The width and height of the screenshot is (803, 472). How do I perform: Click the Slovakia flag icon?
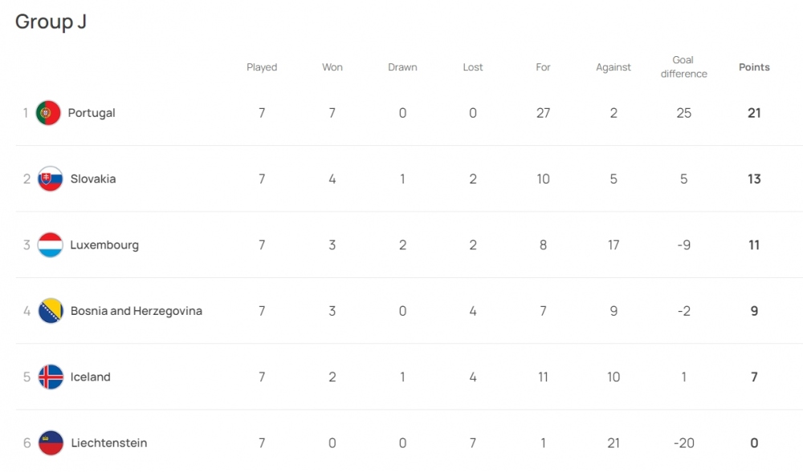pos(51,179)
